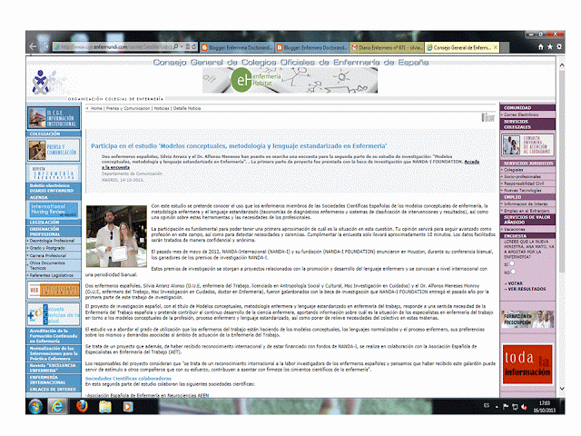This screenshot has width=581, height=436.
Task: Open Referentes Legislativos link
Action: pos(51,275)
